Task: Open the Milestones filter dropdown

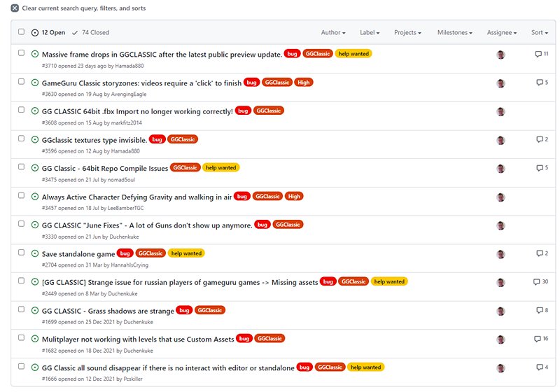Action: [x=454, y=33]
